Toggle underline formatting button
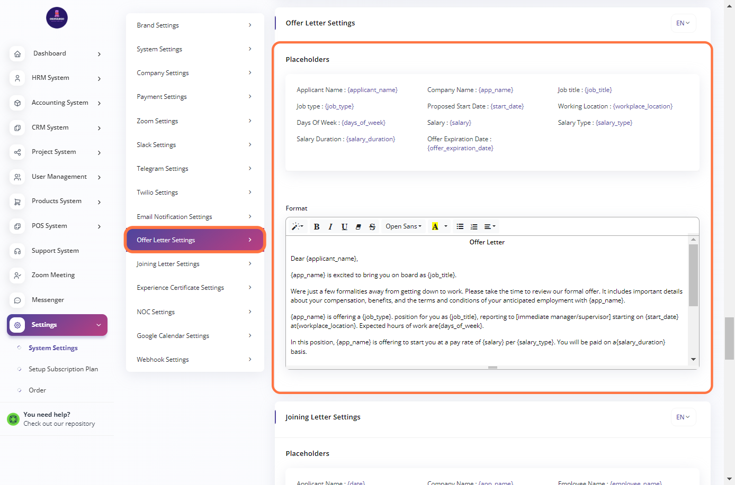This screenshot has width=735, height=485. pyautogui.click(x=344, y=226)
